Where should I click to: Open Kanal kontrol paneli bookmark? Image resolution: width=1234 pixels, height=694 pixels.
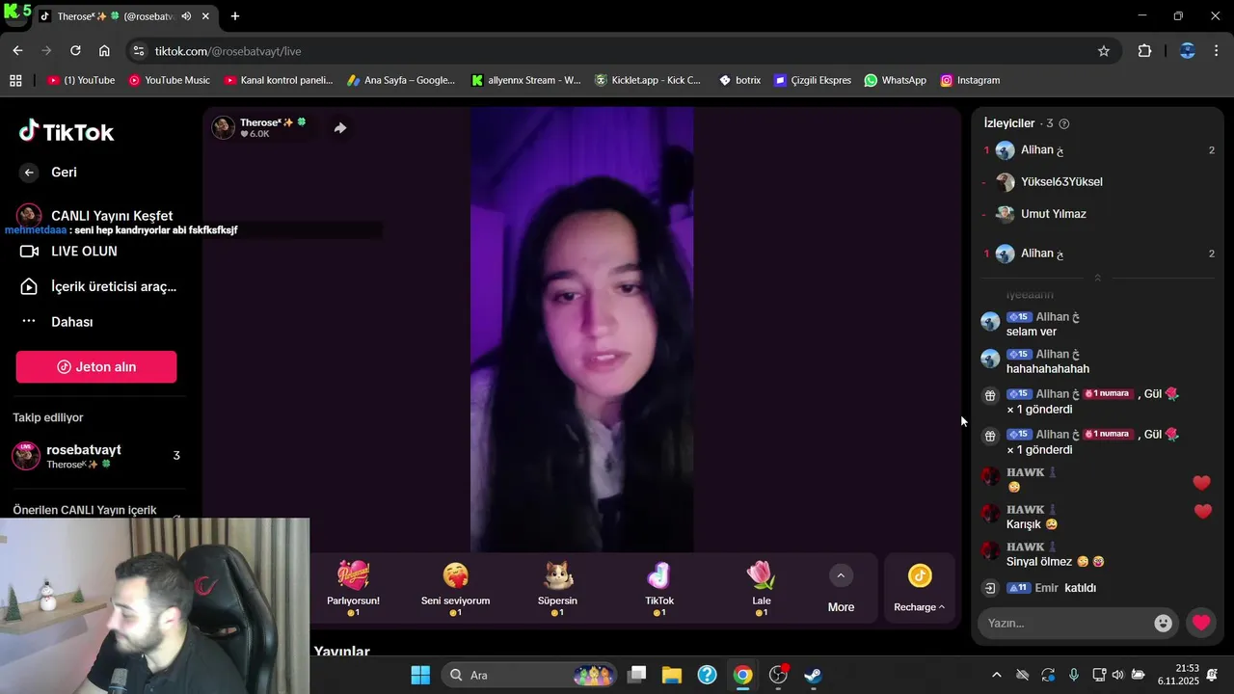click(x=279, y=81)
